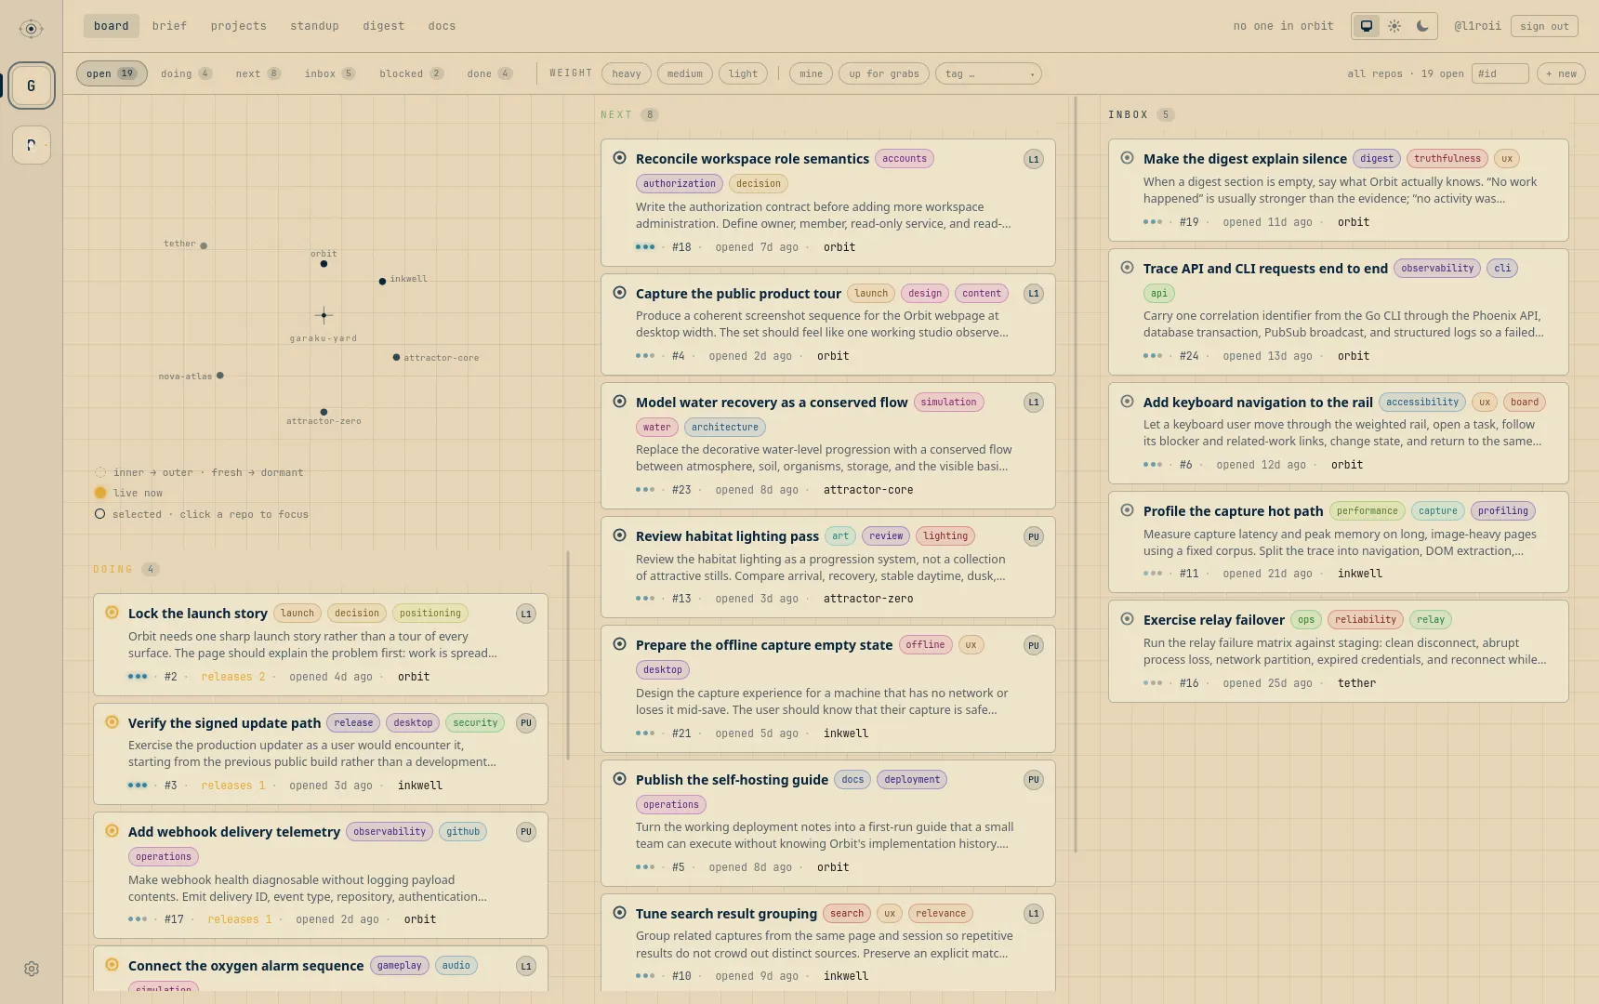Toggle the medium weight filter
The height and width of the screenshot is (1004, 1599).
click(685, 73)
